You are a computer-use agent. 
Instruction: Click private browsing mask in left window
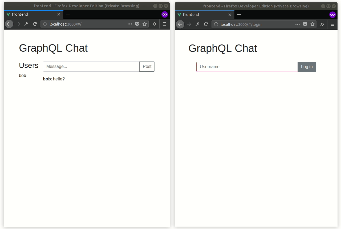tap(165, 14)
